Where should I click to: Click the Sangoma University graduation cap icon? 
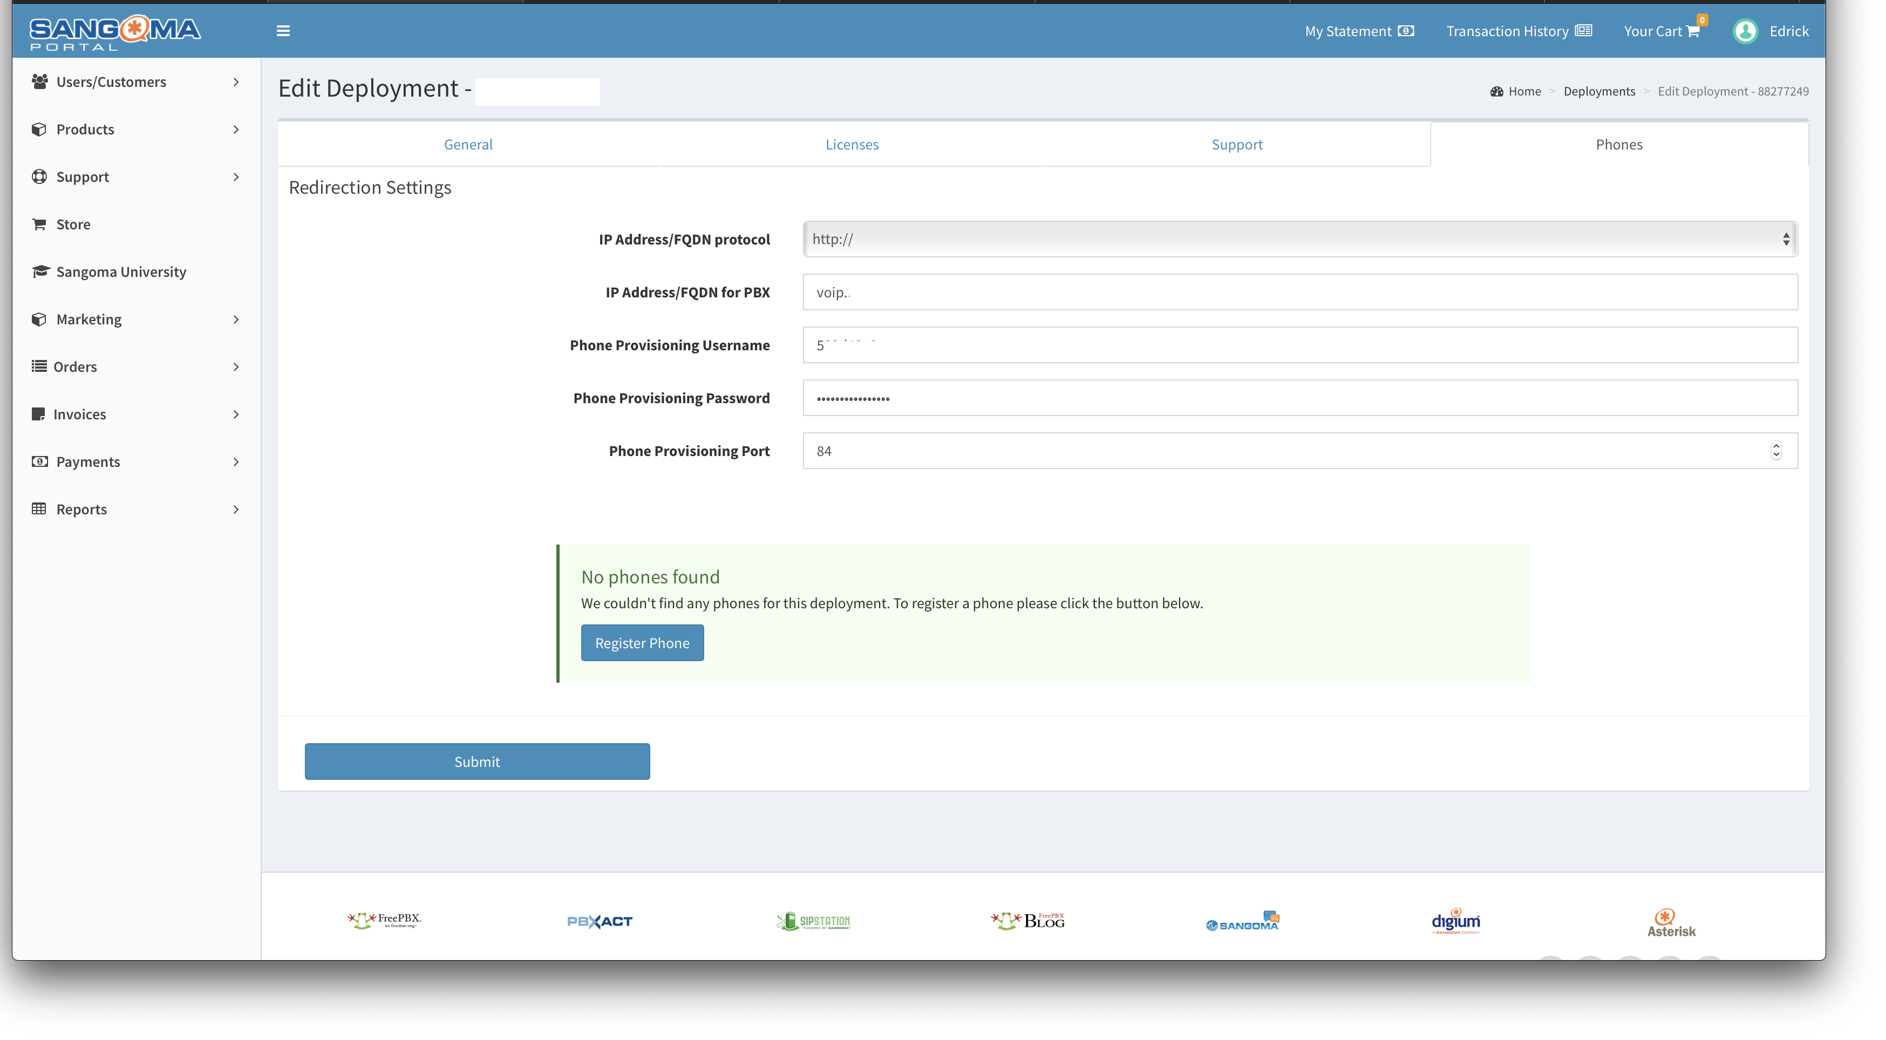(x=40, y=271)
